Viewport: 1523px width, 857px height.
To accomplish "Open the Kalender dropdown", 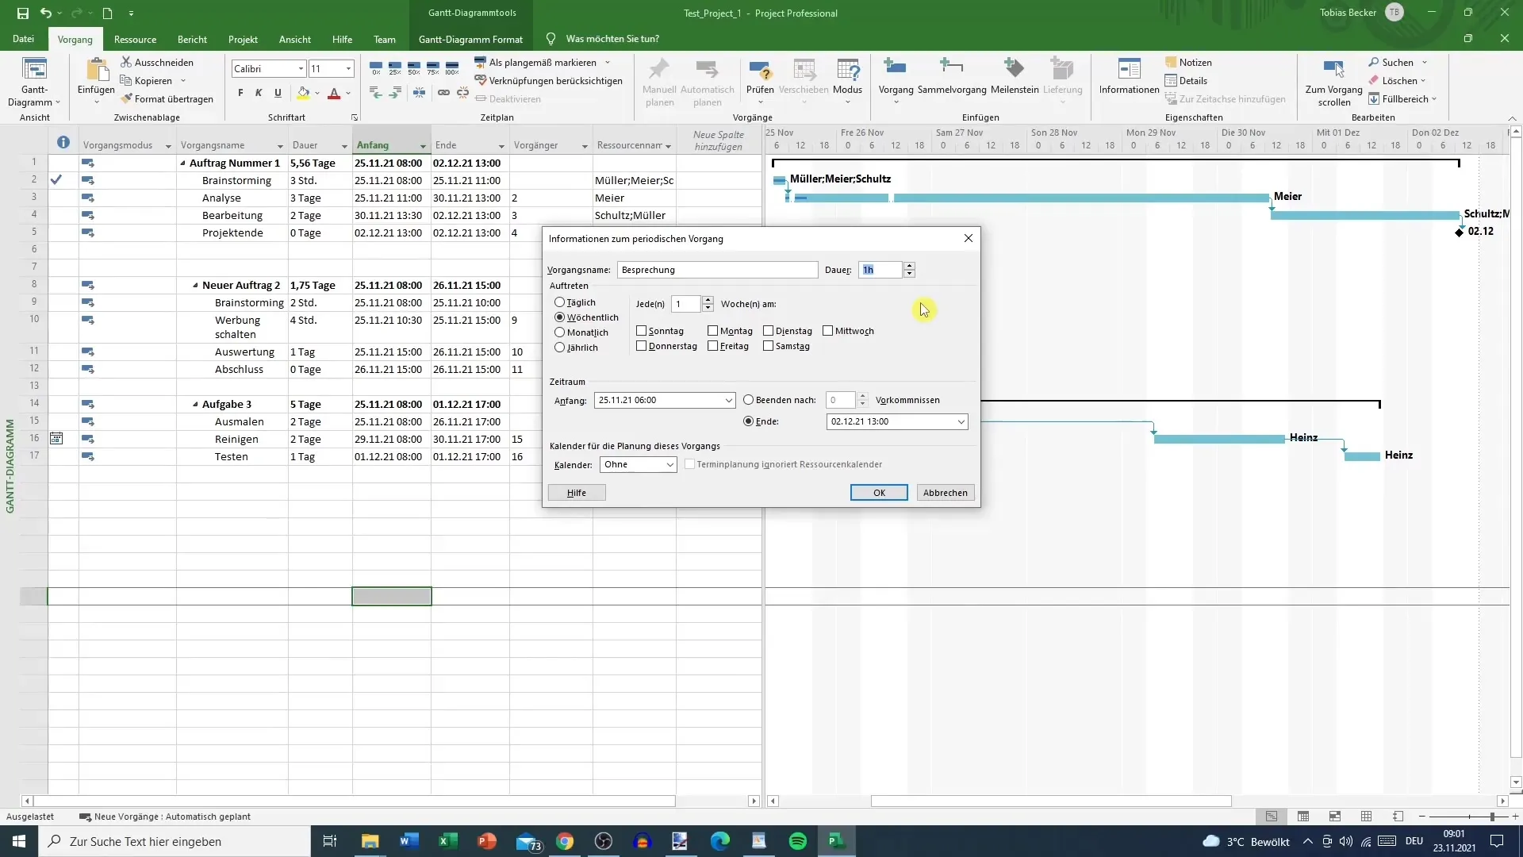I will click(x=669, y=464).
